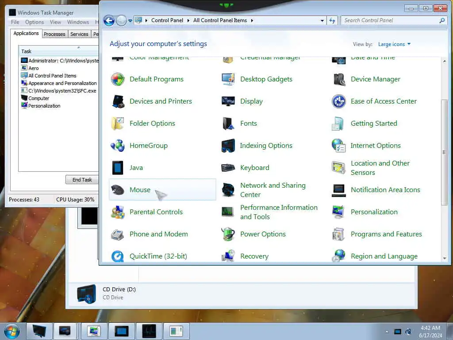
Task: Open Devices and Printers icon
Action: (x=118, y=101)
